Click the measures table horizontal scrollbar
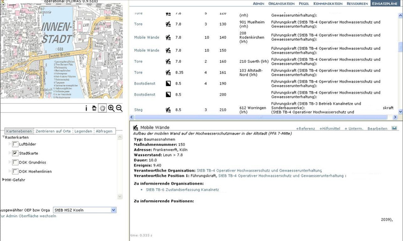This screenshot has height=241, width=403. [x=261, y=117]
